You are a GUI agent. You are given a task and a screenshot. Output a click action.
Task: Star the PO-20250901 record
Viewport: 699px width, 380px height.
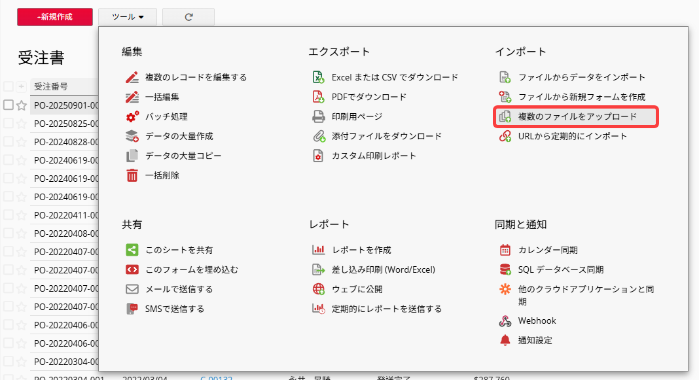[22, 105]
